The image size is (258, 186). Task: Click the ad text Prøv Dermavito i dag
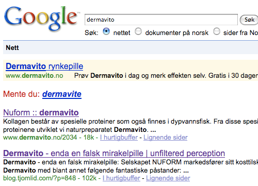pos(107,76)
